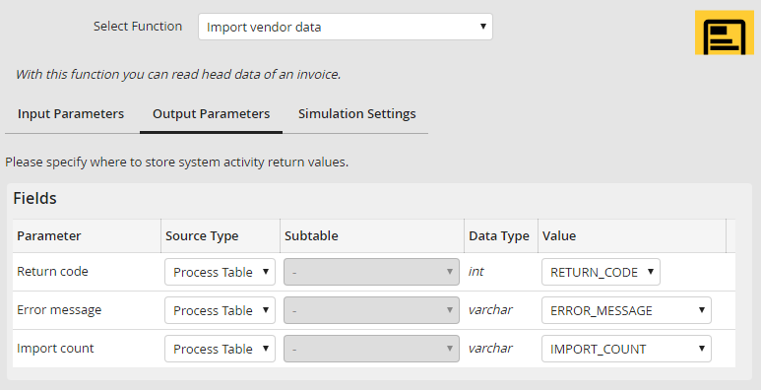This screenshot has height=390, width=761.
Task: Click the 'Fields' section heading
Action: coord(34,198)
